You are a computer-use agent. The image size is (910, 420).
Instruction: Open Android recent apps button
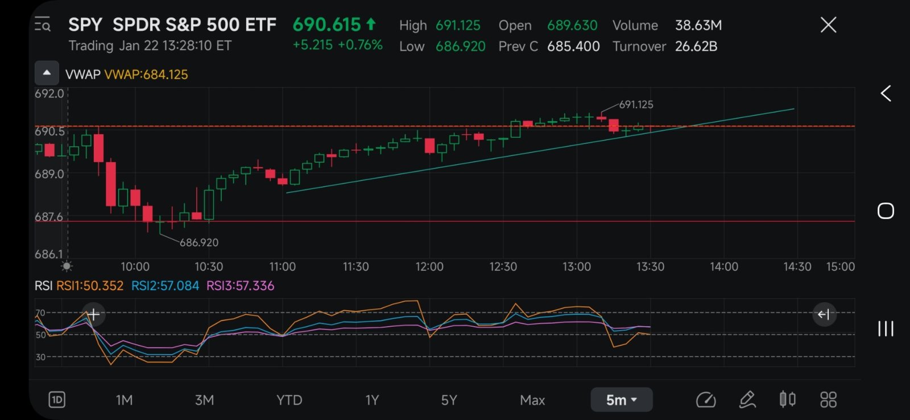[x=886, y=328]
